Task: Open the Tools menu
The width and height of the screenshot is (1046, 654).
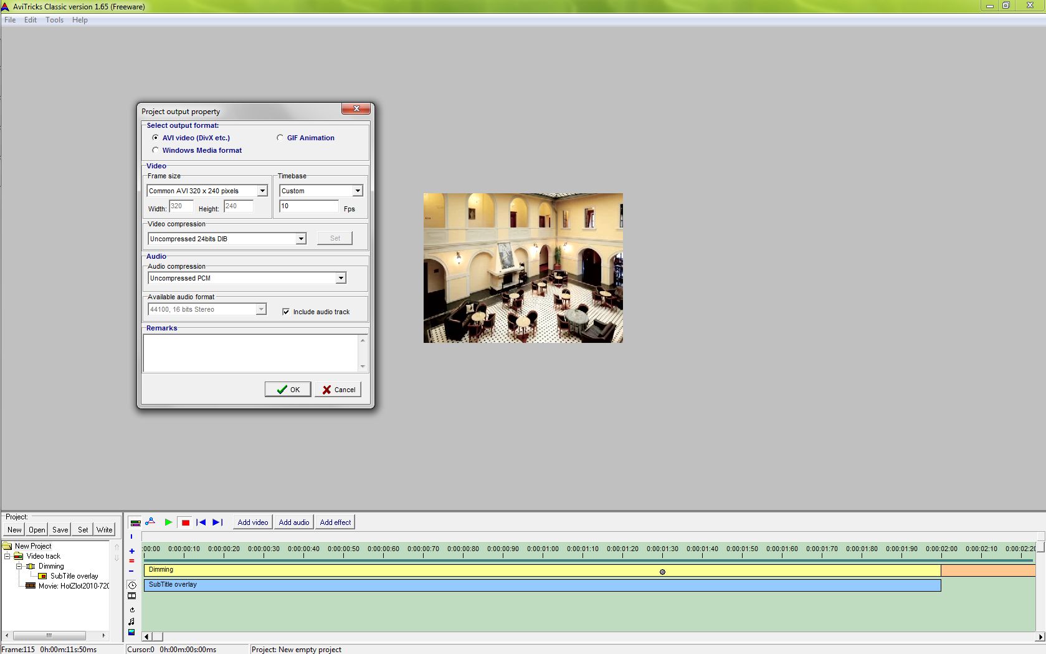Action: (x=54, y=20)
